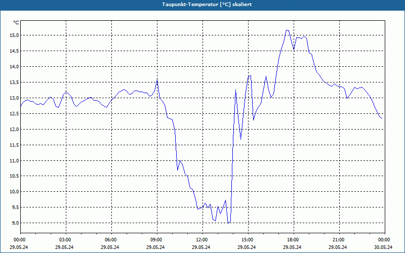Pick the 29.05.24 date under 18:00
Screen dimensions: 405x253
[x=292, y=247]
